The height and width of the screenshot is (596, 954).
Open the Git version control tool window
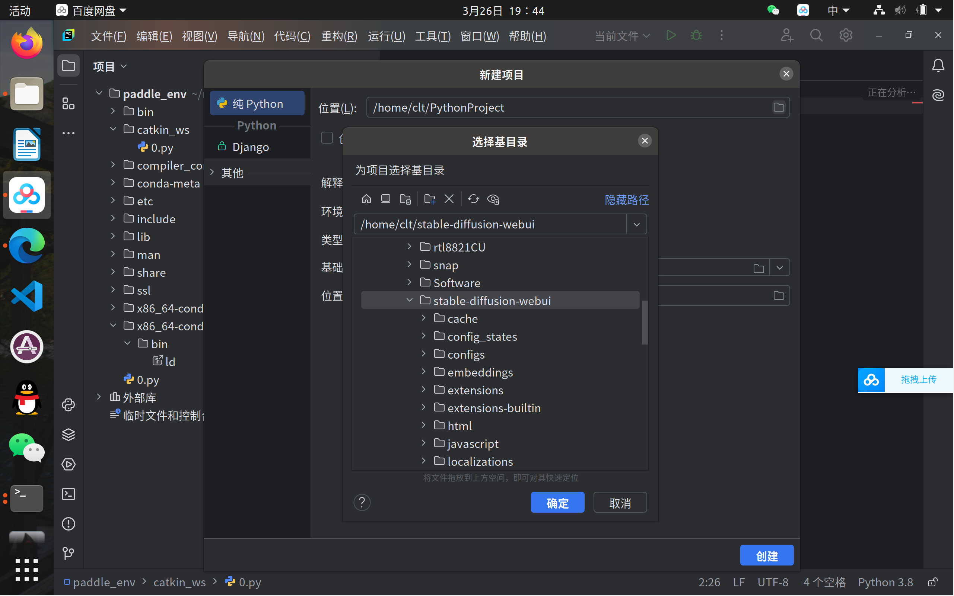[69, 554]
